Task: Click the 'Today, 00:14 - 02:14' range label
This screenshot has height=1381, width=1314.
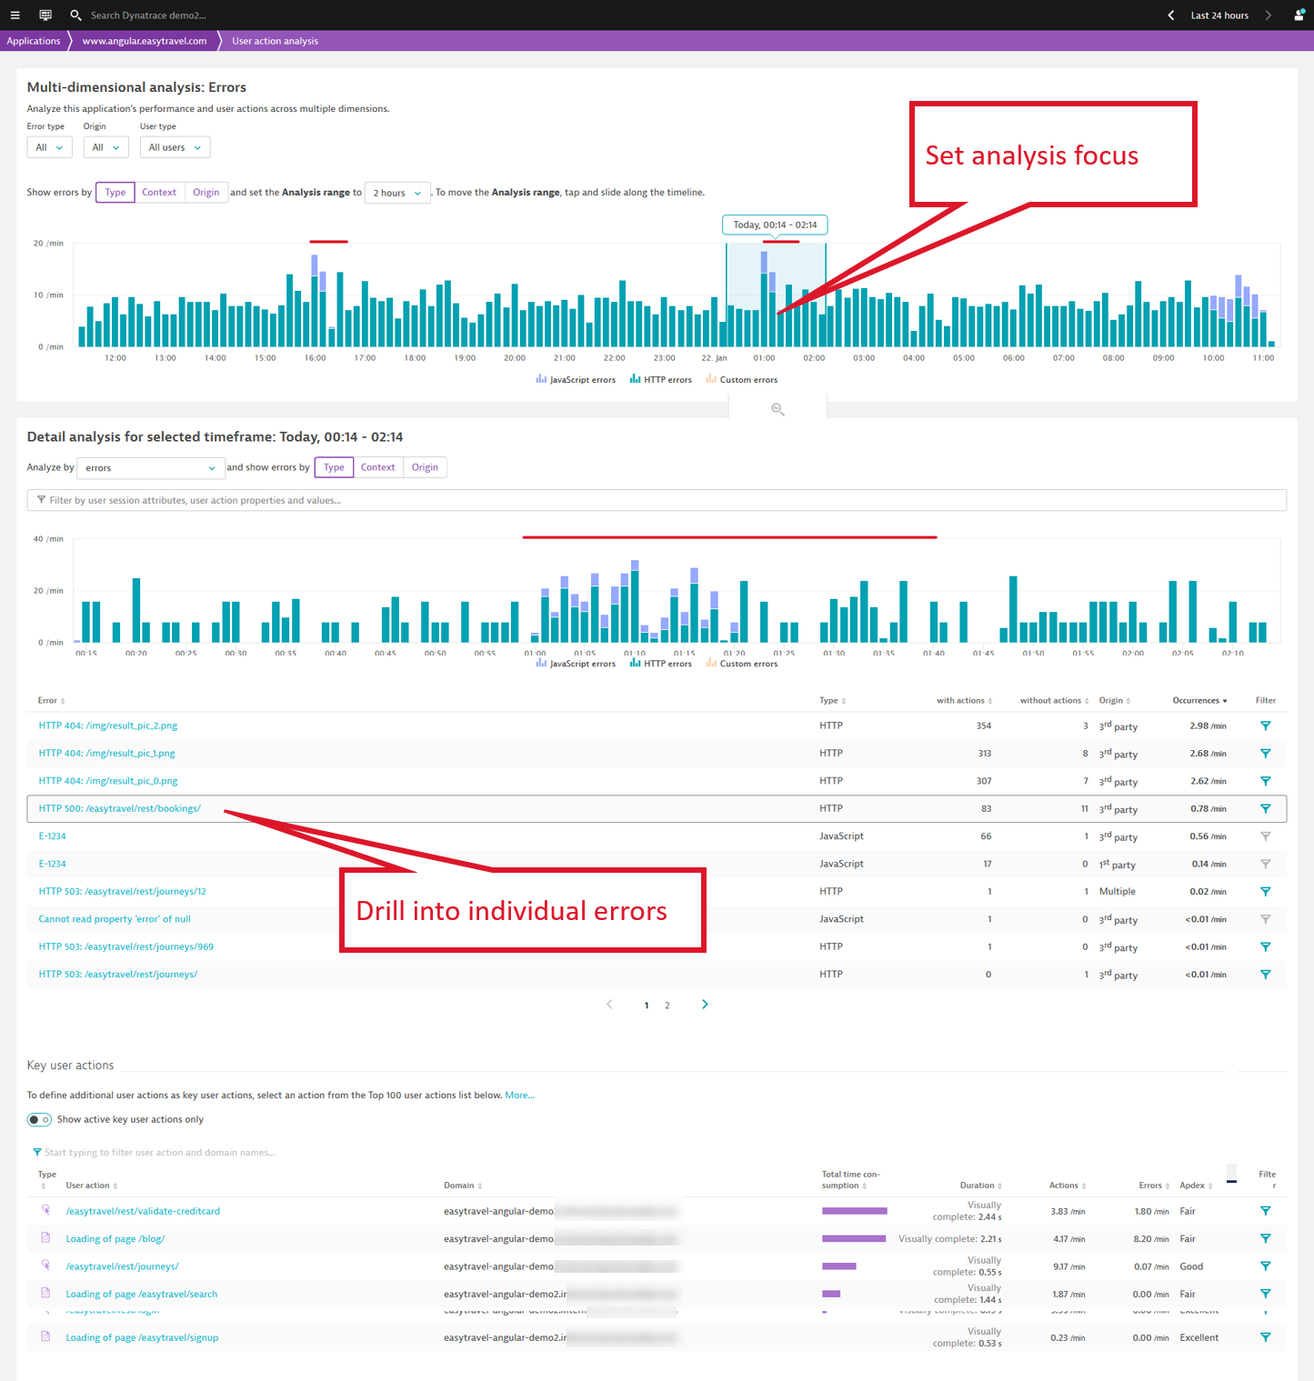Action: (775, 225)
